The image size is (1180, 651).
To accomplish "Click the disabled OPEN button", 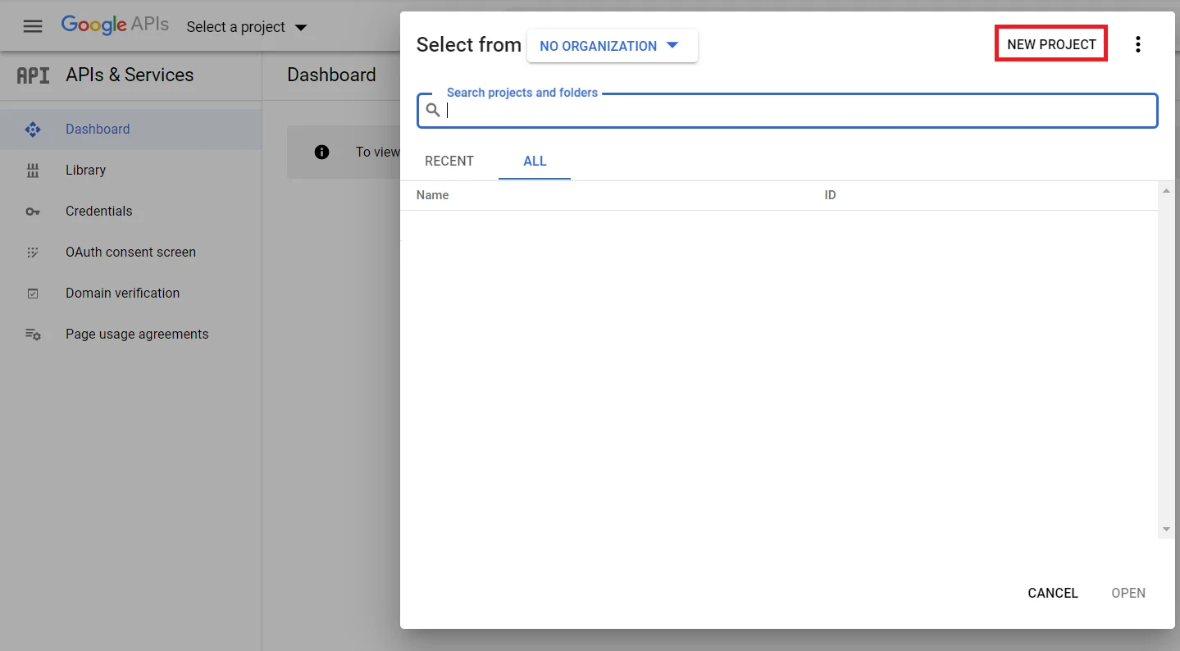I will (1128, 593).
